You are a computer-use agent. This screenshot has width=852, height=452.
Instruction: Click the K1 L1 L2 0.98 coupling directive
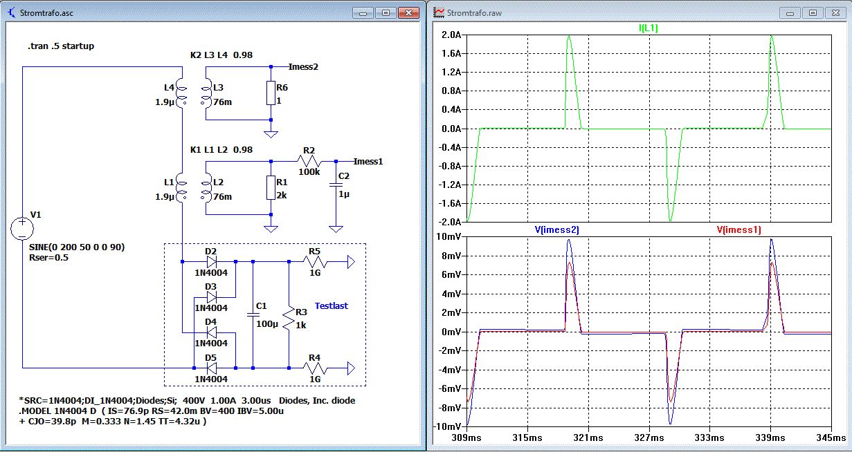pyautogui.click(x=221, y=149)
